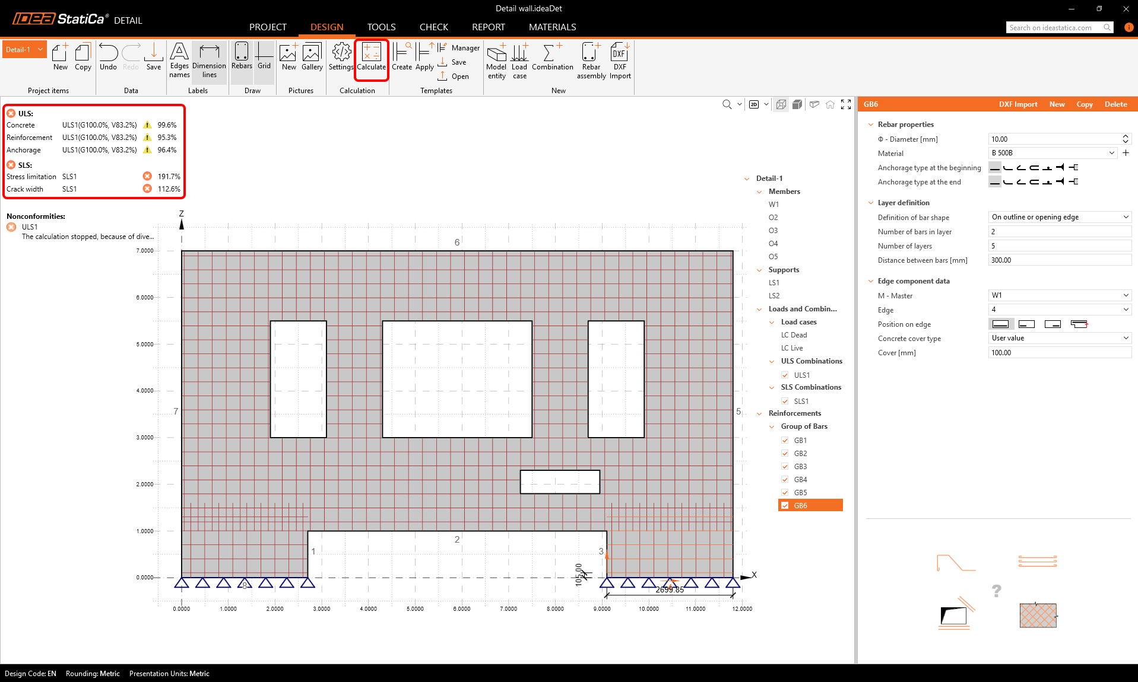Click the Delete button for GB6
This screenshot has height=682, width=1138.
(1115, 104)
